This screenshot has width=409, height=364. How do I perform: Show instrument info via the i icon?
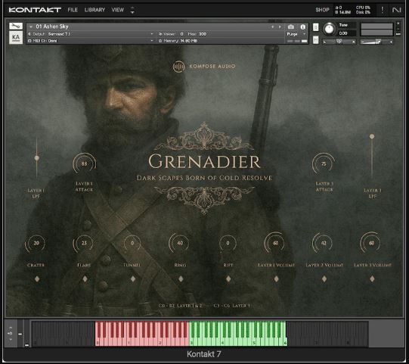pos(303,27)
